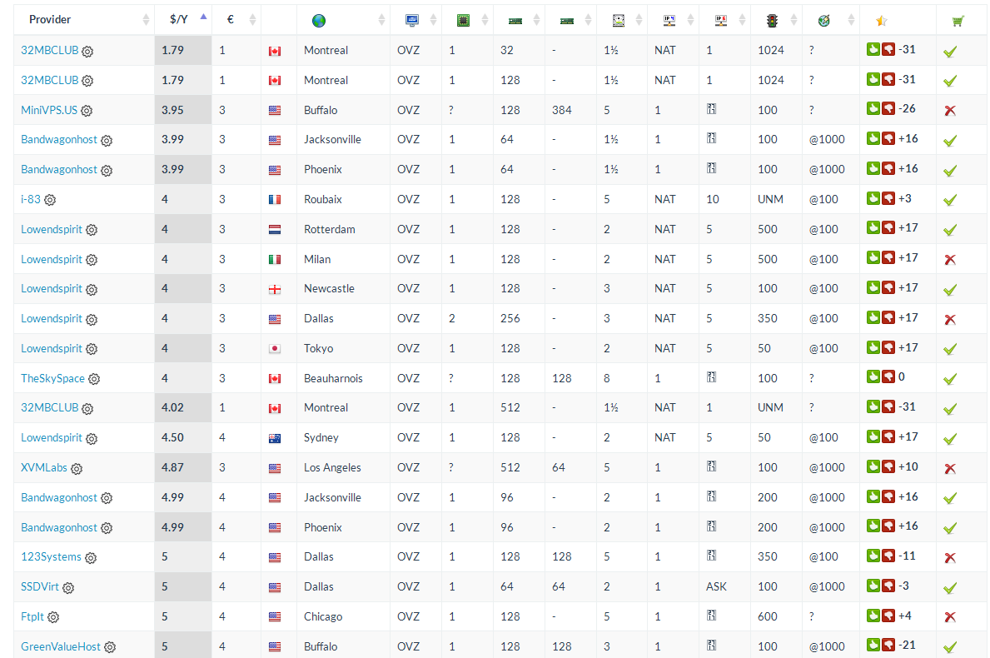Open the gear icon next to GreenValueHost
This screenshot has width=990, height=658.
pyautogui.click(x=110, y=647)
